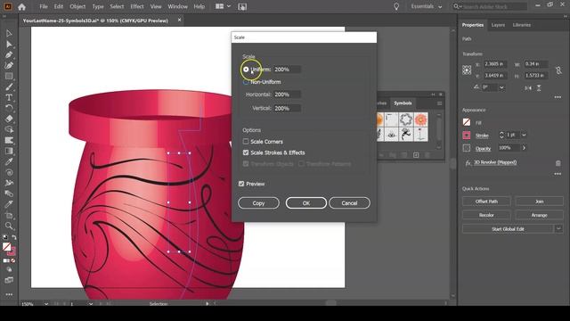The image size is (570, 321).
Task: Click the Copy button in Scale dialog
Action: coord(258,203)
